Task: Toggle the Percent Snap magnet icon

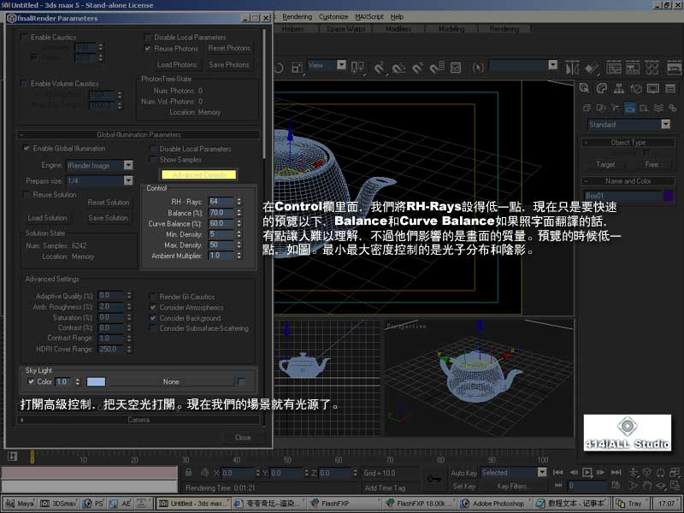Action: click(x=417, y=68)
